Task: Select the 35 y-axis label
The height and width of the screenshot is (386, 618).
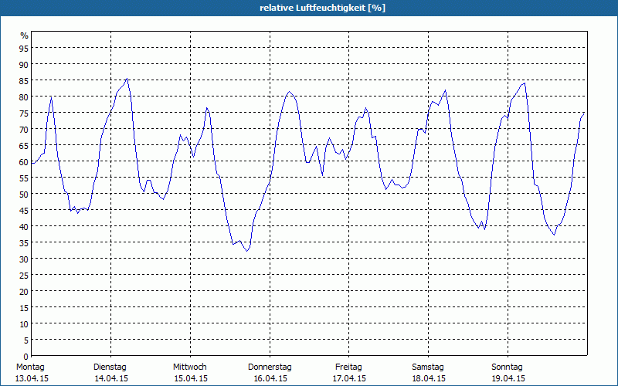Action: (24, 242)
